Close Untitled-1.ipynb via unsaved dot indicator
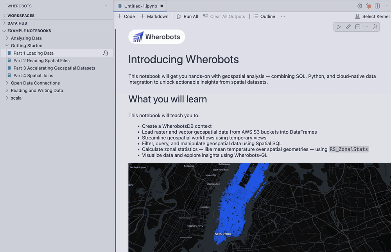The image size is (391, 252). click(162, 6)
